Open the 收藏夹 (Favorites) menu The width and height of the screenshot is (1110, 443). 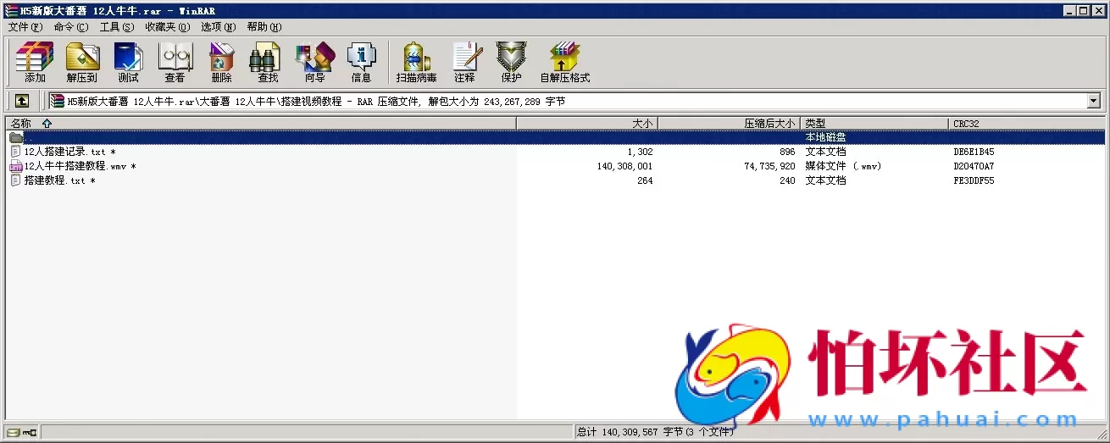click(x=166, y=27)
